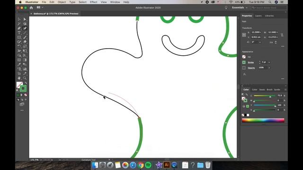
Task: Select the Type tool
Action: coord(19,33)
